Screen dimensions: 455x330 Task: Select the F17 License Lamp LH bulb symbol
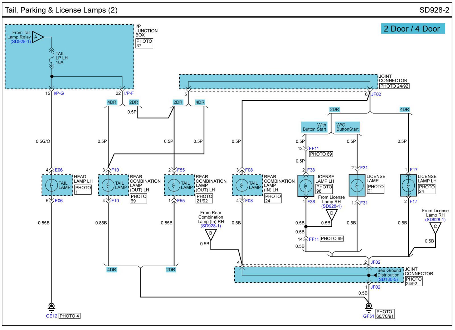408,186
